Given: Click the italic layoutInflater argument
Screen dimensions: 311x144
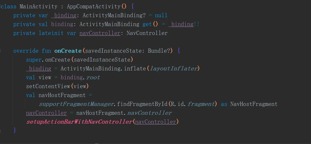Looking at the screenshot, I should click(173, 69).
